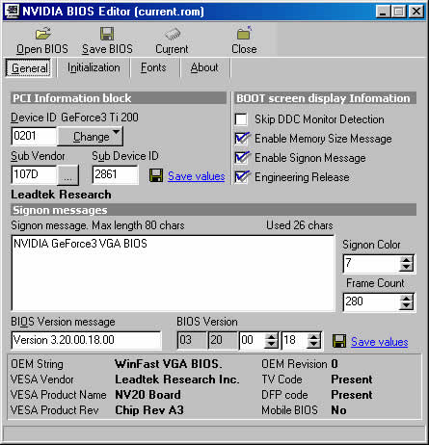
Task: Increment BIOS Version 18 field up arrow
Action: [313, 337]
